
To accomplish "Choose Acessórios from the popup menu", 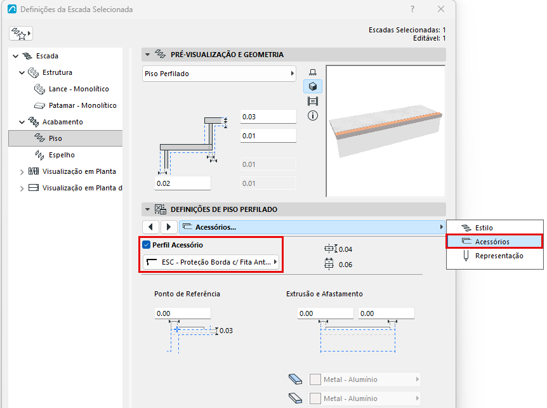I will pyautogui.click(x=495, y=241).
